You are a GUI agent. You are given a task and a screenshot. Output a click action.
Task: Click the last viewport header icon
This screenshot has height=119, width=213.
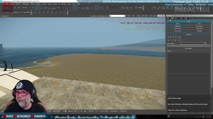[x=163, y=16]
